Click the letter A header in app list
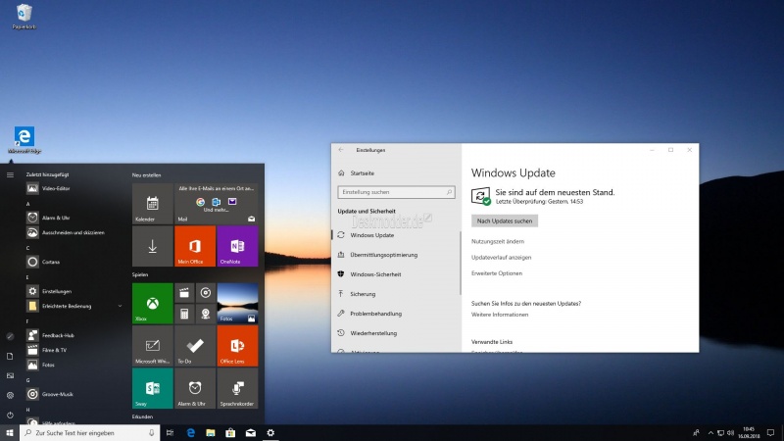 (x=28, y=204)
